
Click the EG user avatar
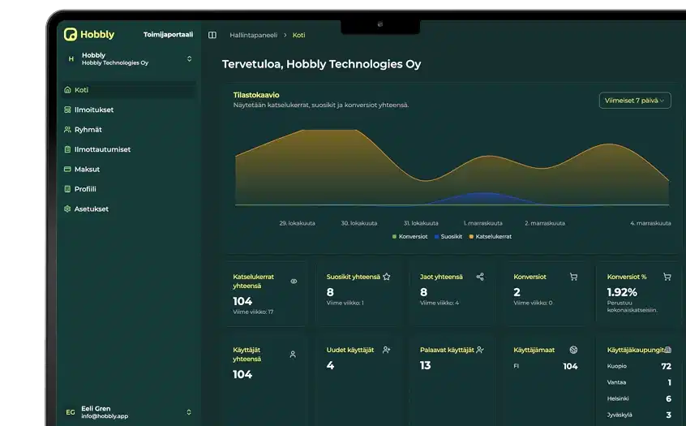[70, 412]
